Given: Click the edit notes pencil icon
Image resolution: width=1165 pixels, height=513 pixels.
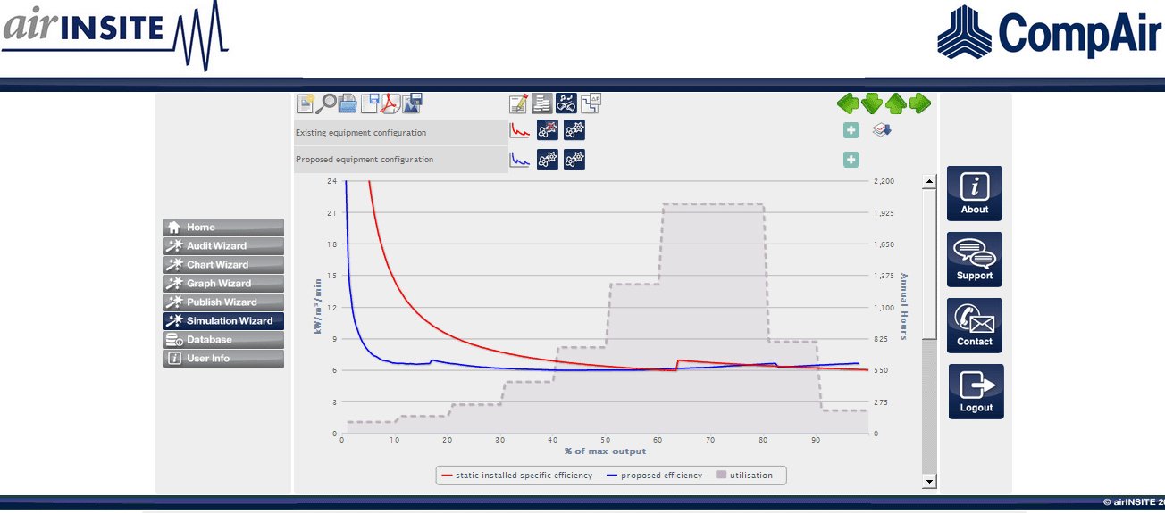Looking at the screenshot, I should click(x=519, y=103).
